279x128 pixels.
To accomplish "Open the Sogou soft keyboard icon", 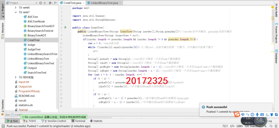I will (262, 115).
